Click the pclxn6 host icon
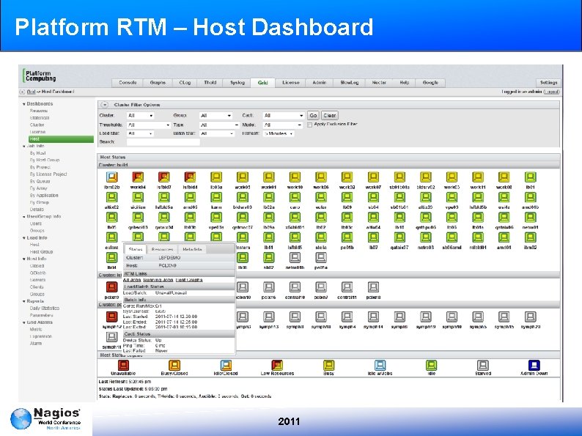The height and width of the screenshot is (436, 582). [x=269, y=287]
